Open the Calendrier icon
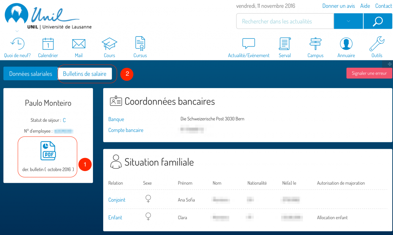This screenshot has width=393, height=235. pos(48,44)
